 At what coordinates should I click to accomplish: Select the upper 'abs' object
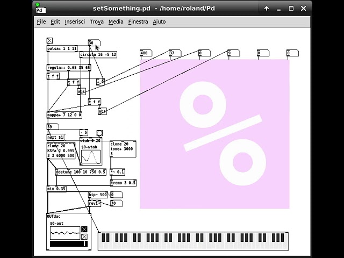(82, 91)
